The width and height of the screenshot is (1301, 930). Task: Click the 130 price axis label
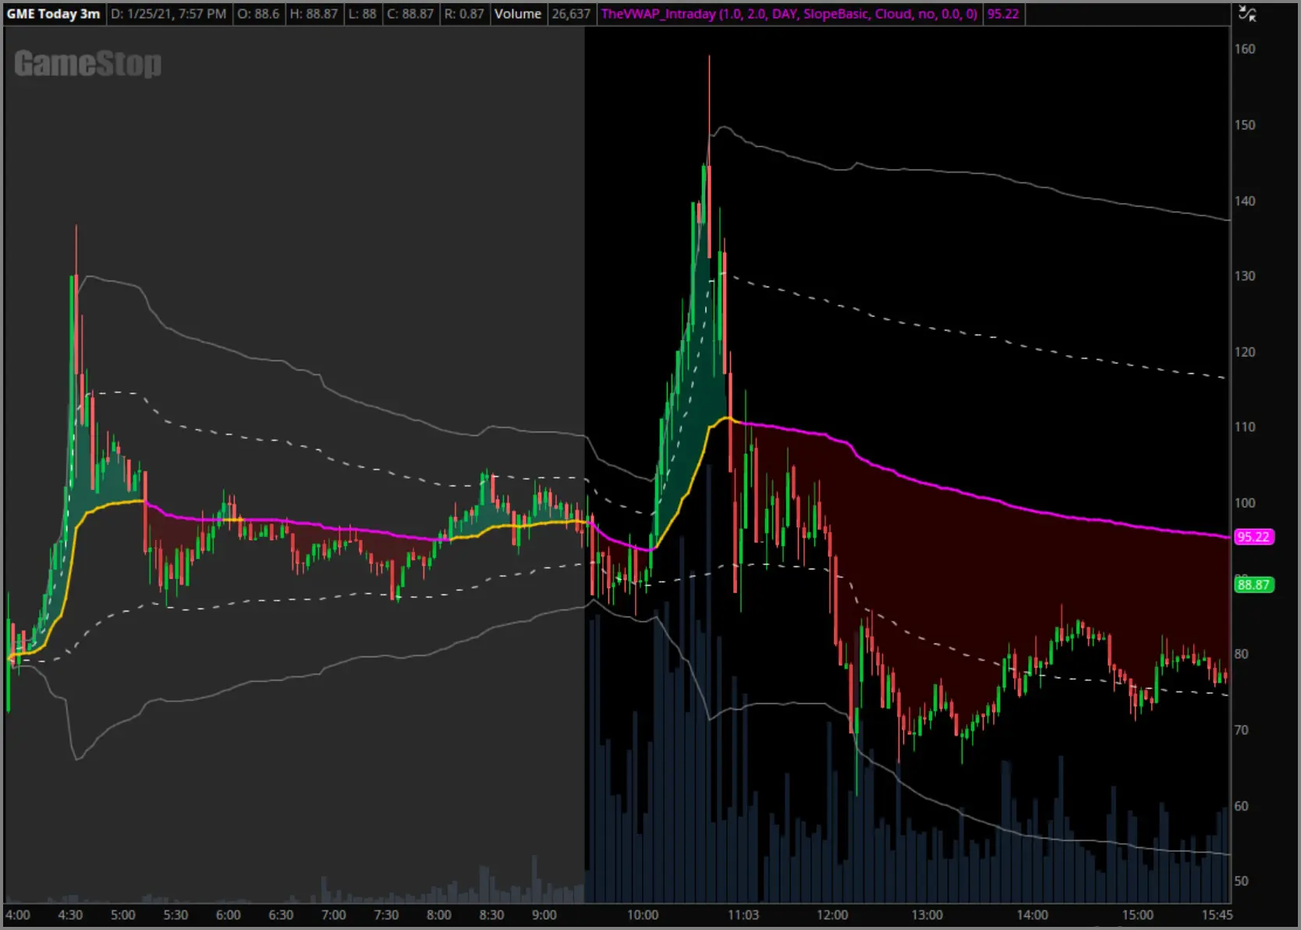[1245, 276]
